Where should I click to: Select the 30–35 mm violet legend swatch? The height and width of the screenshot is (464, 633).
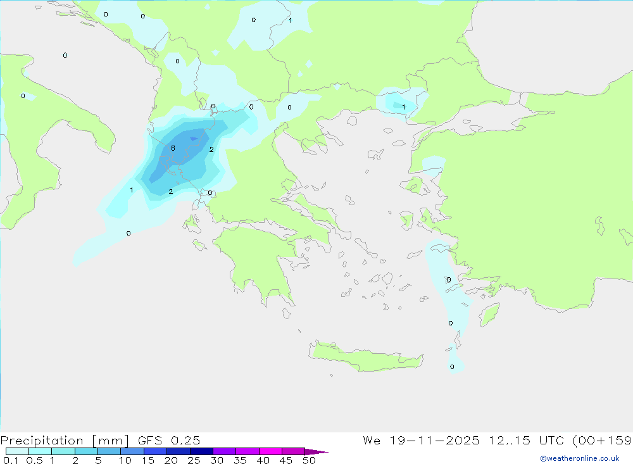tap(224, 451)
